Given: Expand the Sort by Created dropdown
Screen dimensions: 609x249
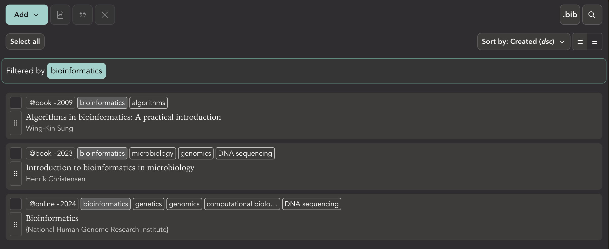Looking at the screenshot, I should pyautogui.click(x=523, y=42).
